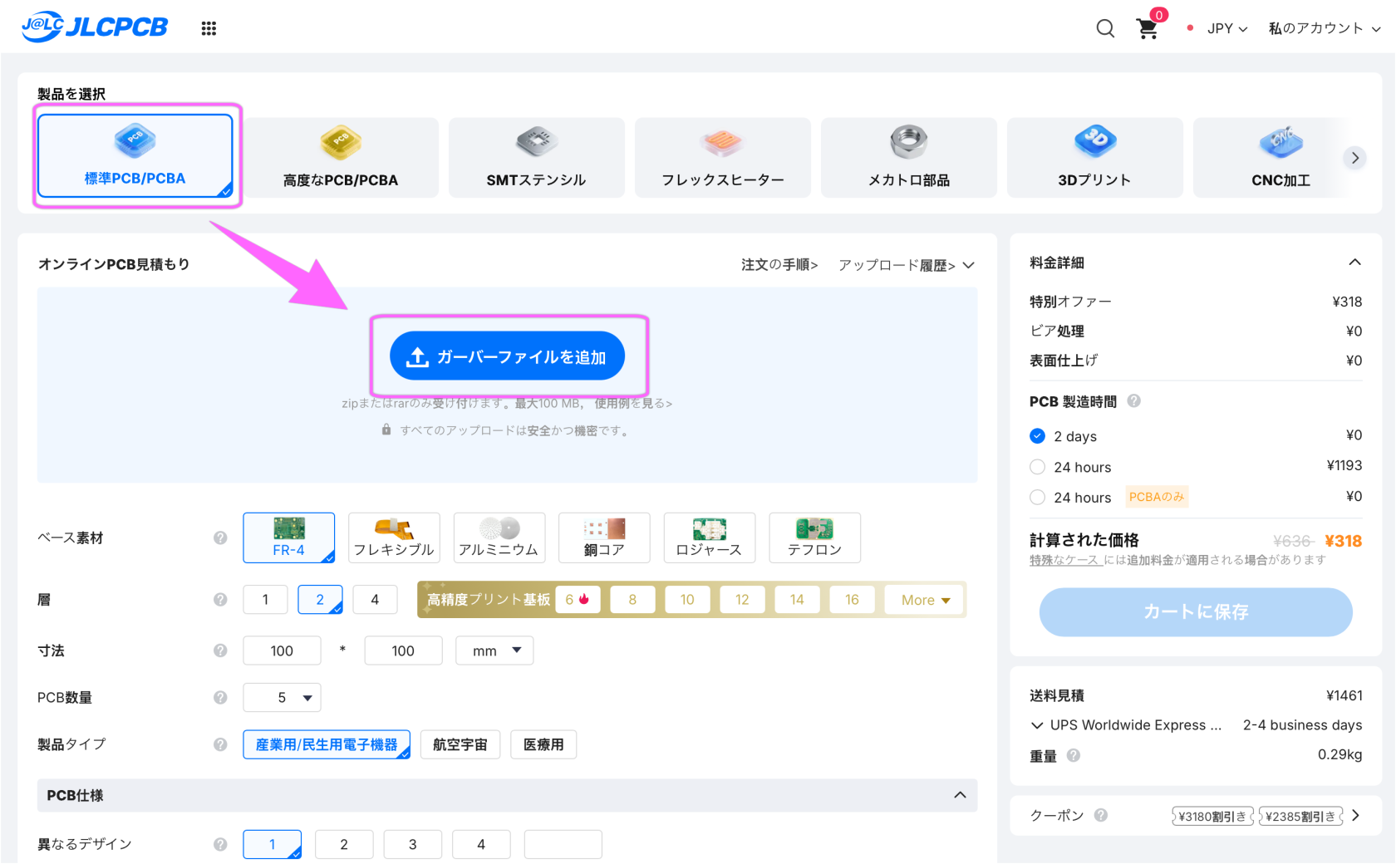Screen dimensions: 1396x864
Task: Collapse PCB仕様 section
Action: click(x=960, y=795)
